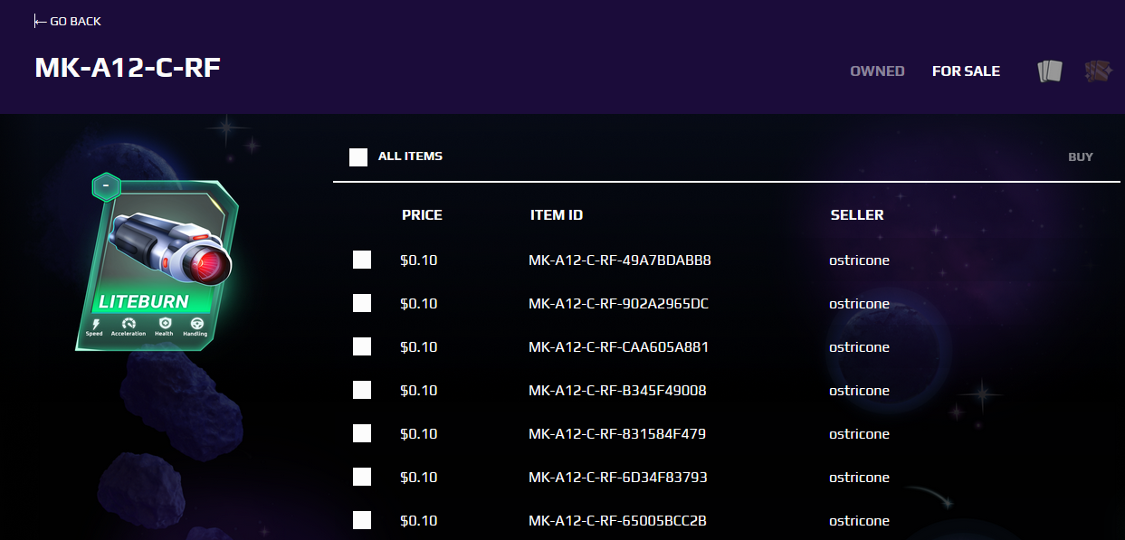Click the Handling steering wheel icon
This screenshot has height=540, width=1125.
click(195, 323)
